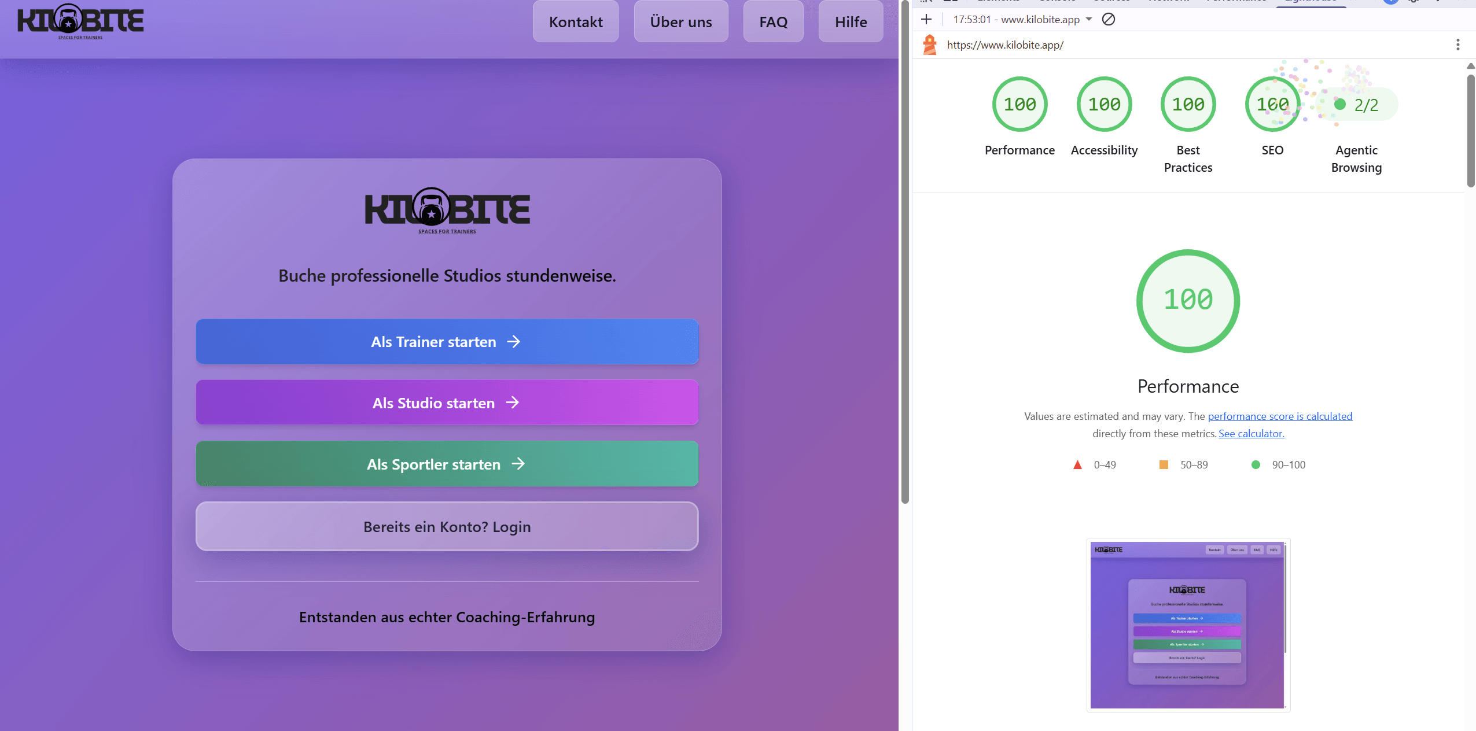The height and width of the screenshot is (731, 1476).
Task: Follow the See calculator link
Action: click(1252, 434)
